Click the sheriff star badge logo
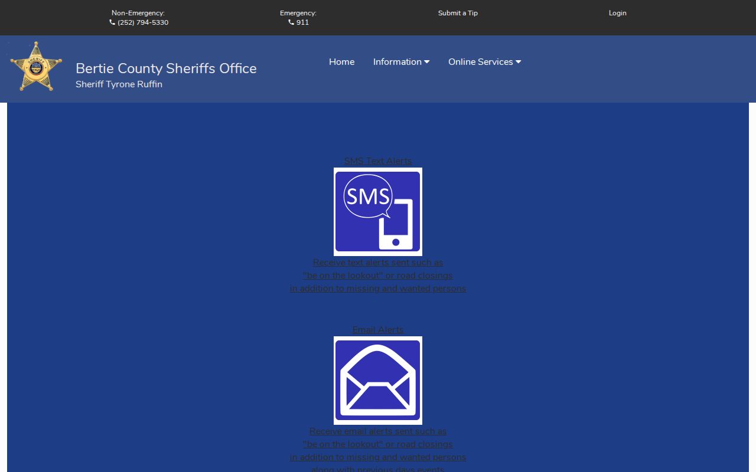Image resolution: width=756 pixels, height=472 pixels. pyautogui.click(x=36, y=67)
